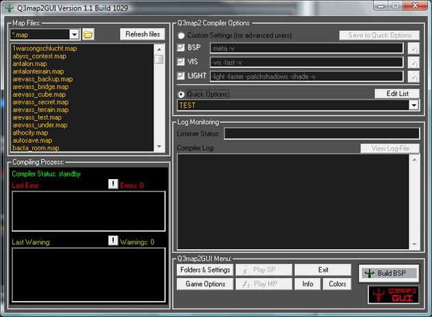Open the Colors settings
This screenshot has width=432, height=317.
pyautogui.click(x=337, y=284)
